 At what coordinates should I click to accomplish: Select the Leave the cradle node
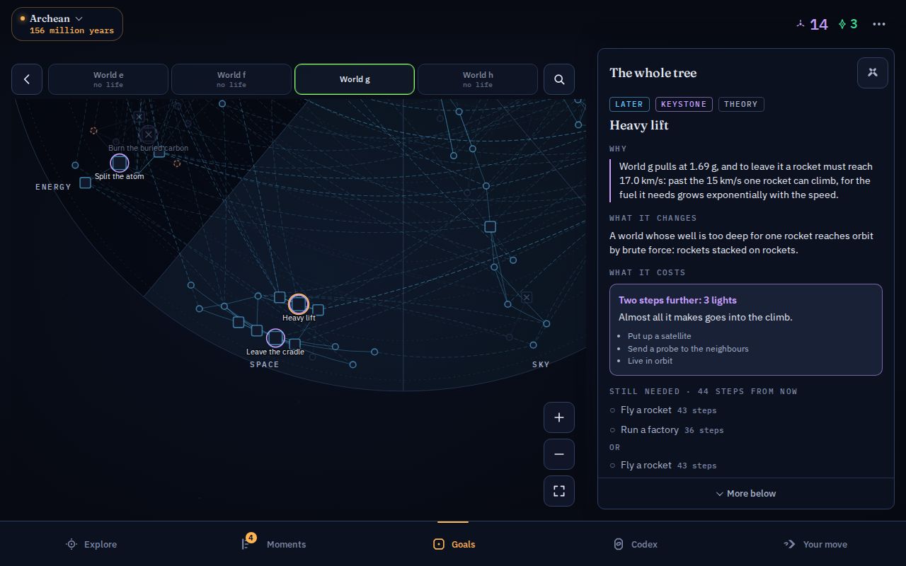point(275,338)
